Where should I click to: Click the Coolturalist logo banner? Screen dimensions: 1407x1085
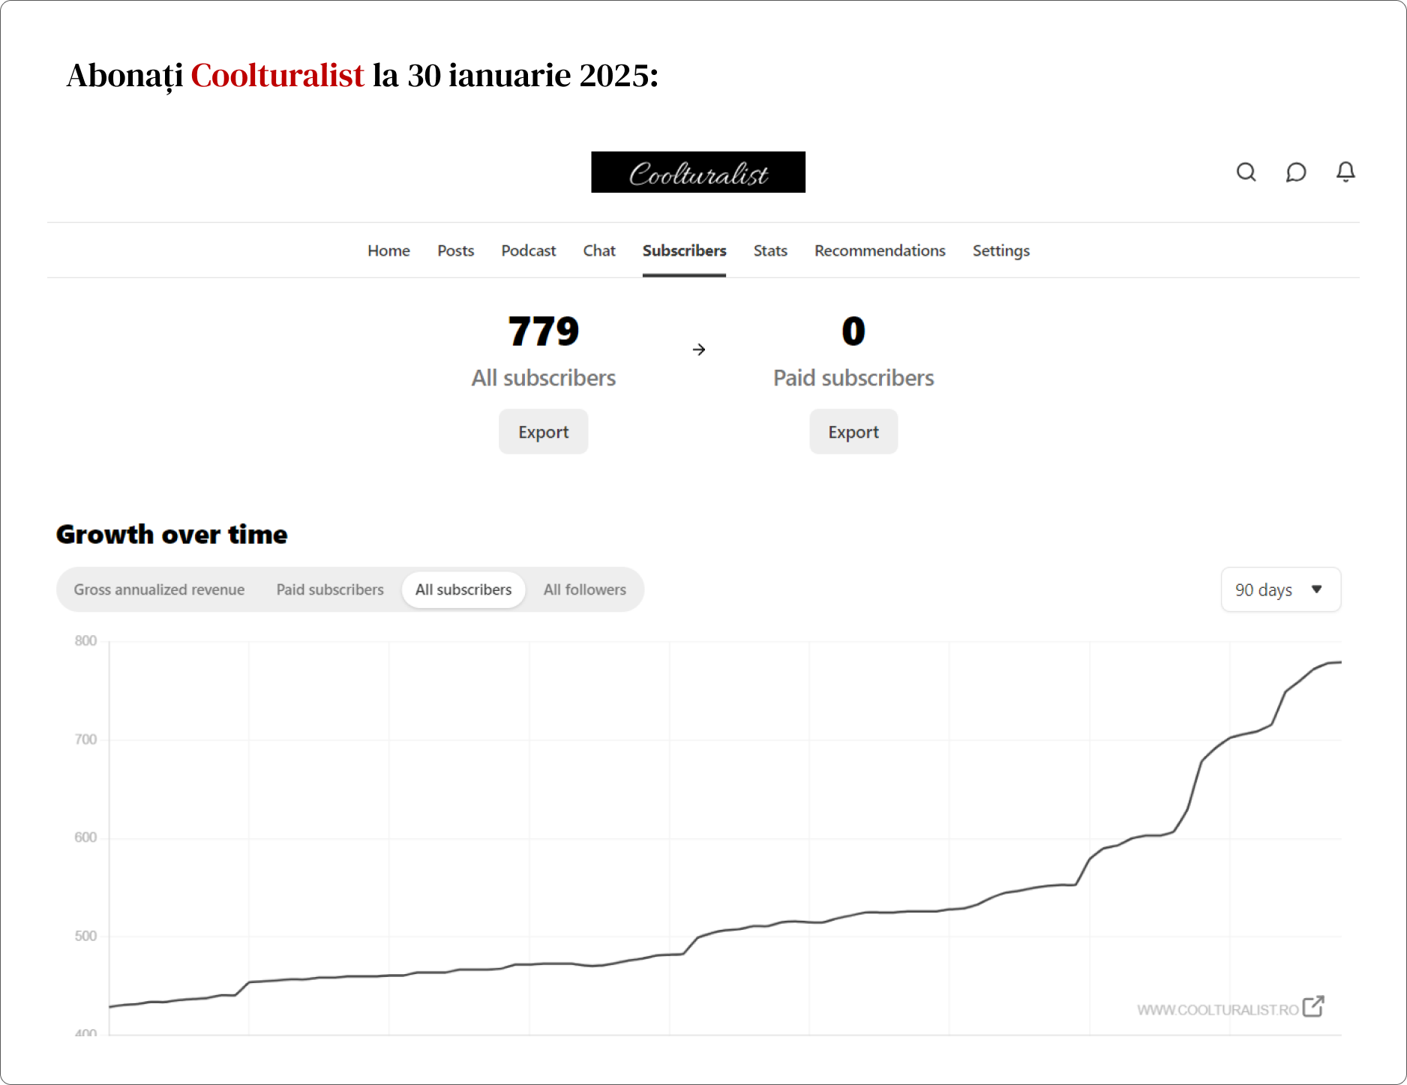(x=698, y=172)
